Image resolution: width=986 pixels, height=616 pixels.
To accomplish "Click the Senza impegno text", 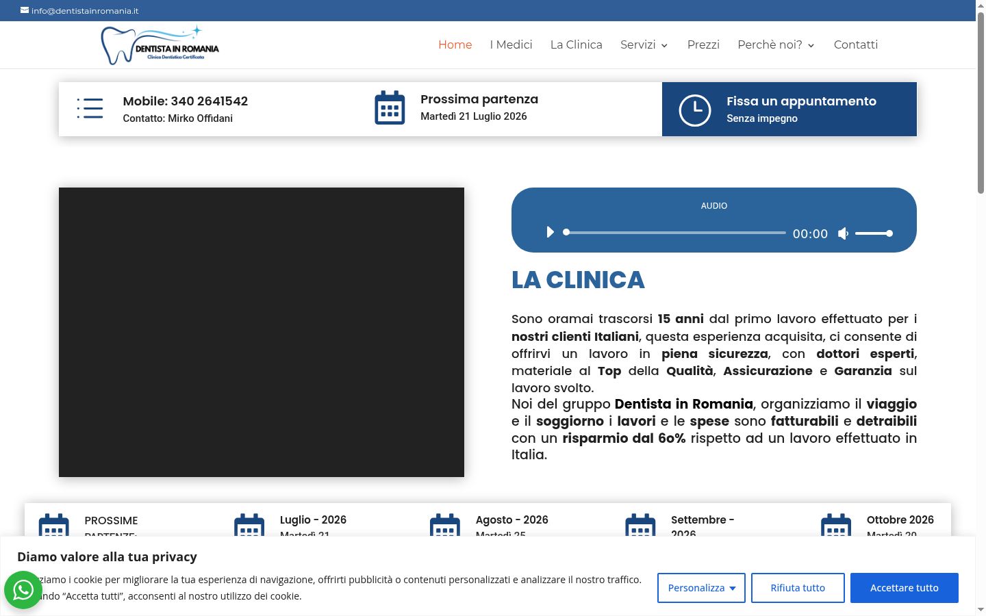I will pos(762,118).
